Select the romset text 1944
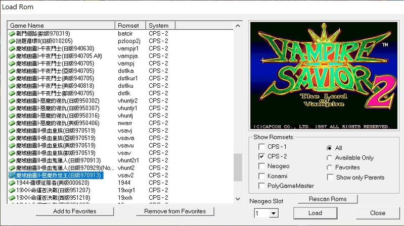The height and width of the screenshot is (226, 404). pyautogui.click(x=124, y=183)
